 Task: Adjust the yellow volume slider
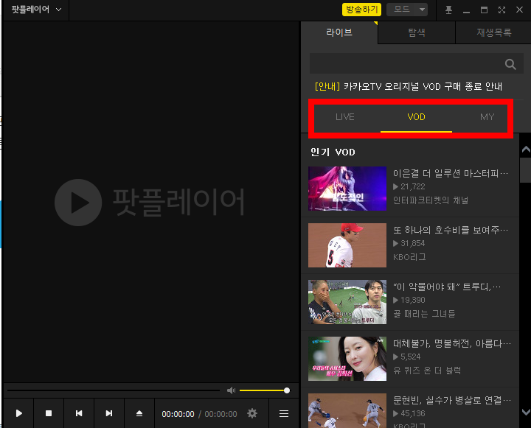point(265,390)
